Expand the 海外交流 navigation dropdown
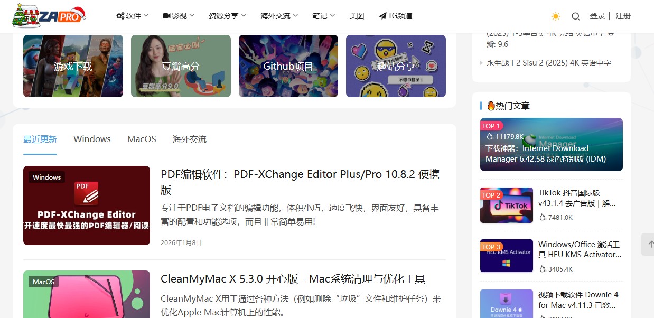 pyautogui.click(x=279, y=16)
